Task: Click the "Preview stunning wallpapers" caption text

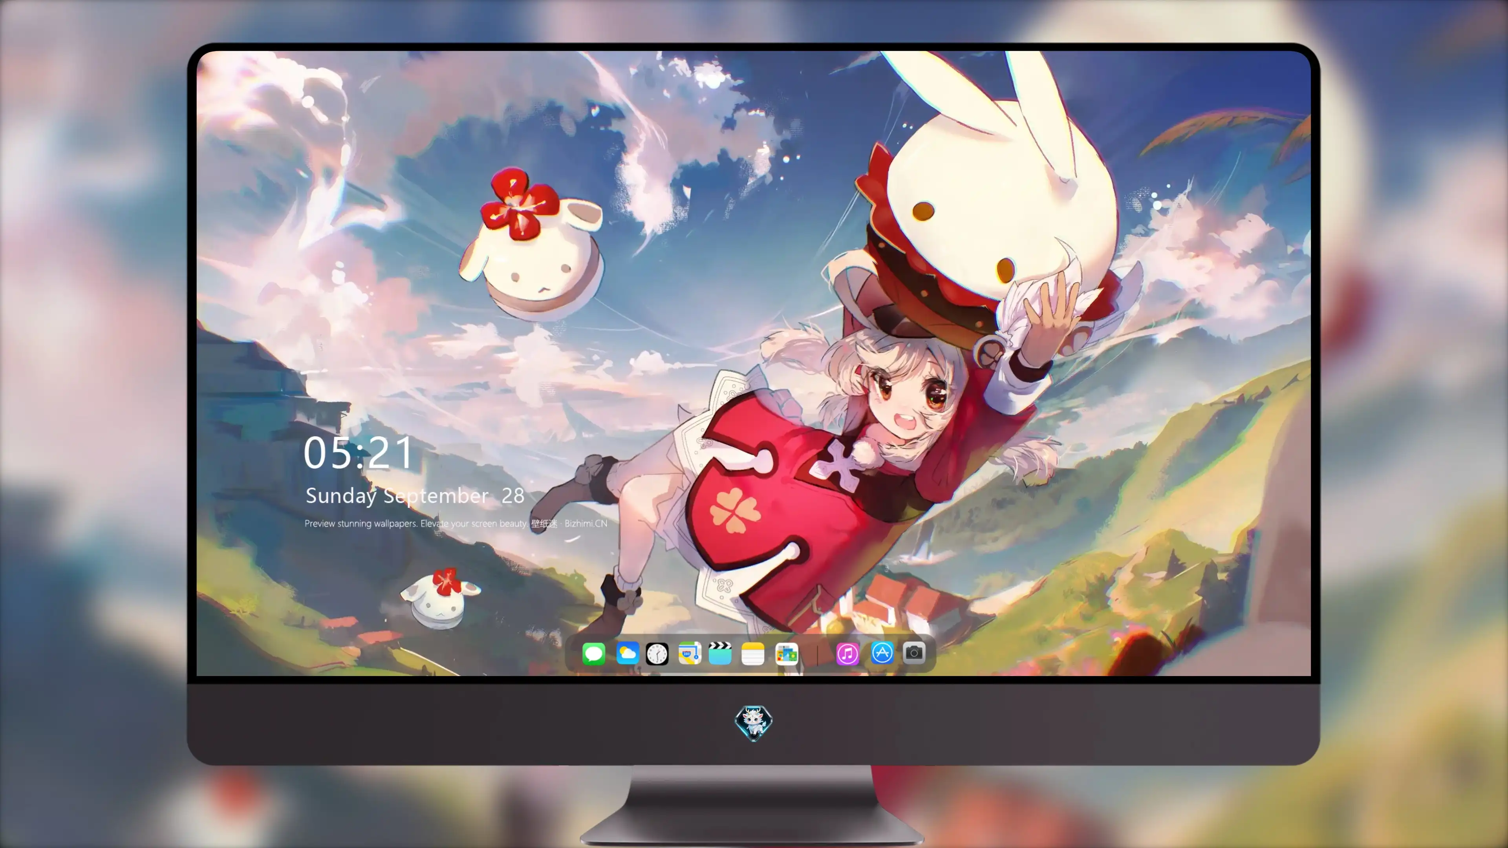Action: 456,523
